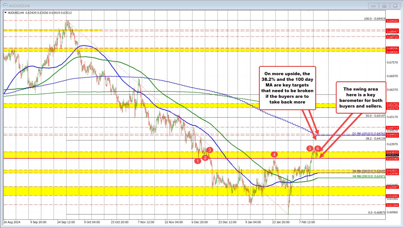
Task: Click the 0.65750 red price tag
Action: click(x=393, y=103)
